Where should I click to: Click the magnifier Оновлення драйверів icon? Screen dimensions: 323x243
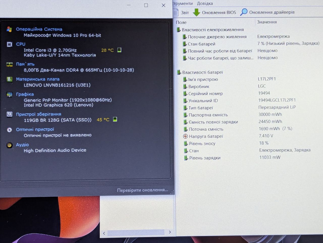tap(244, 12)
